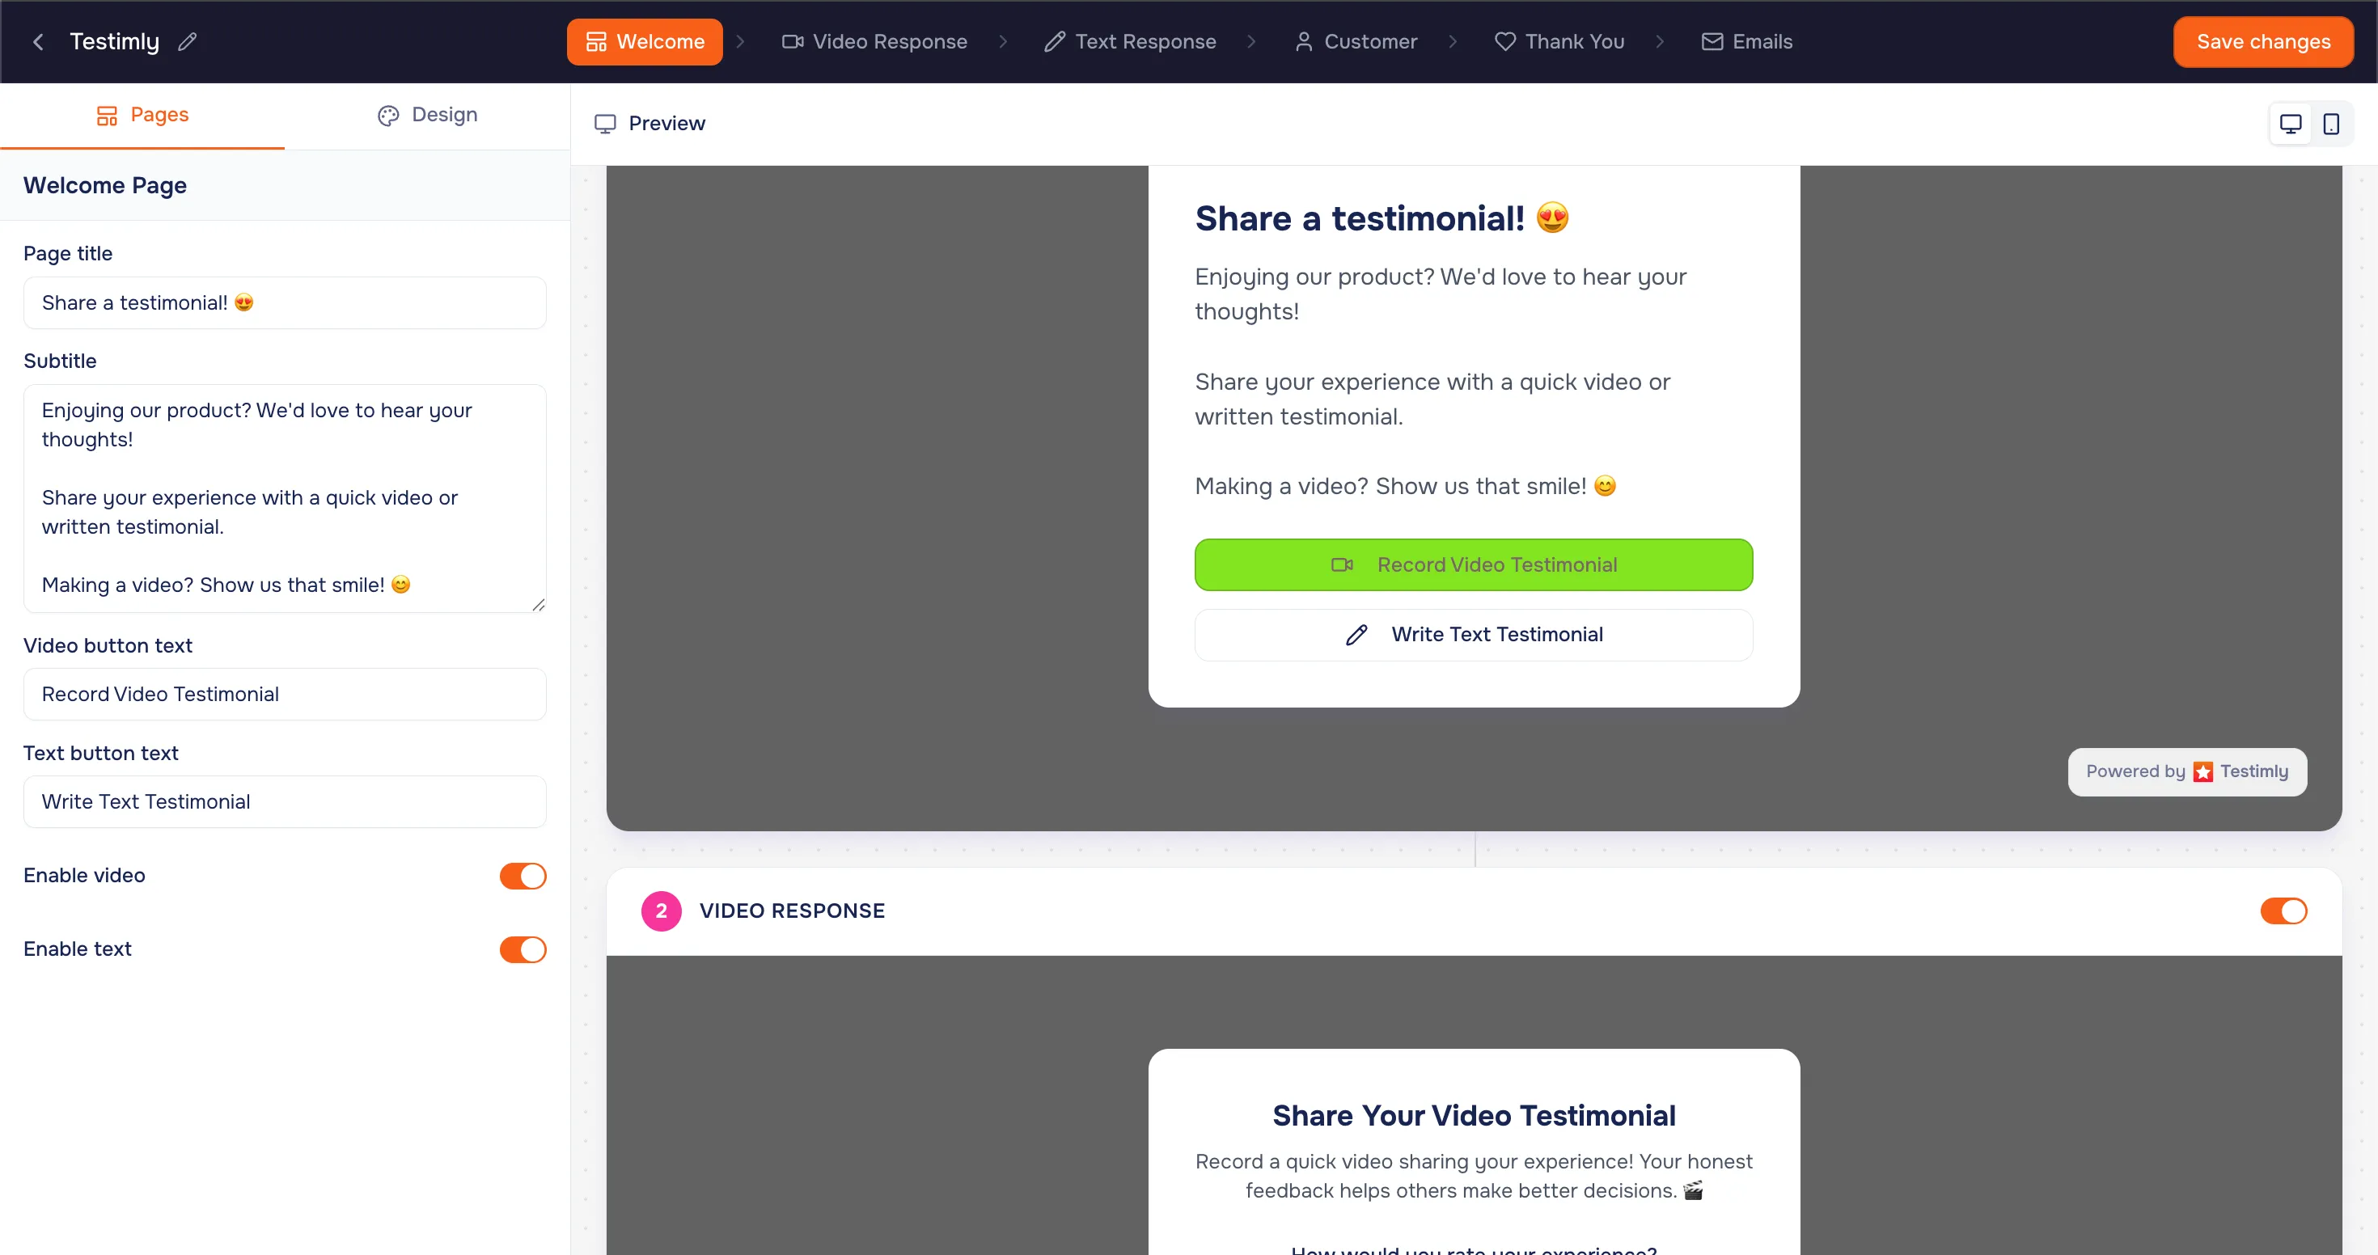
Task: Open the Welcome step in navigation
Action: [x=645, y=41]
